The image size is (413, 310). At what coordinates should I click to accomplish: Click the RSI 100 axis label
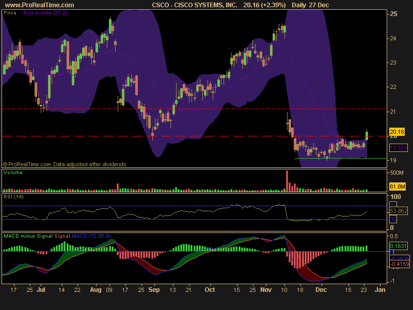[395, 197]
